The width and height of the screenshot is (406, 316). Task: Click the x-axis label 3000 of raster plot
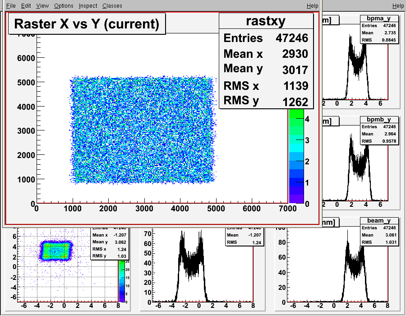coord(144,209)
